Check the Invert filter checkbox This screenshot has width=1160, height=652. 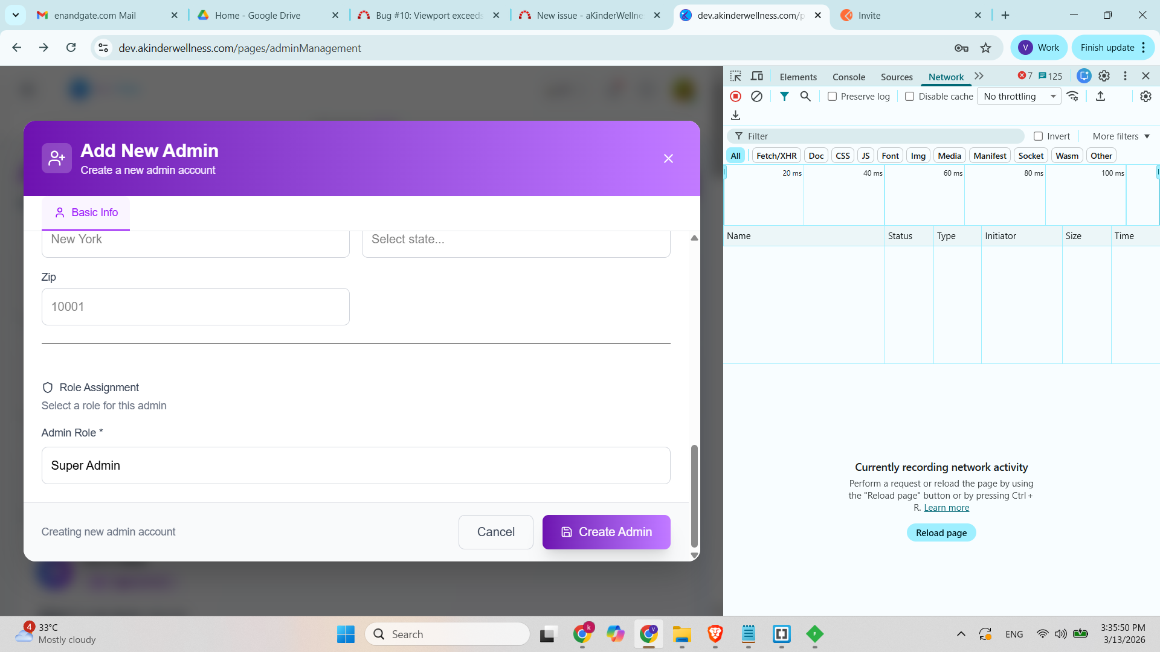(1038, 136)
